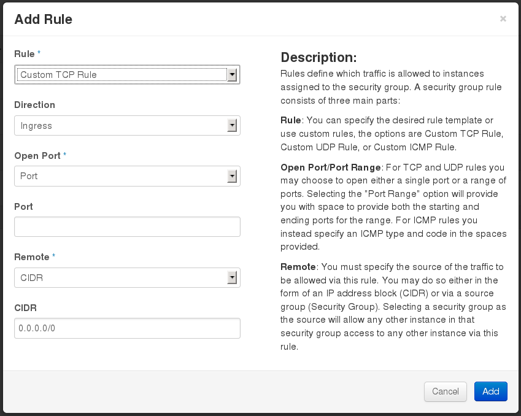The height and width of the screenshot is (416, 521).
Task: Close the dialog with the X icon
Action: point(503,18)
